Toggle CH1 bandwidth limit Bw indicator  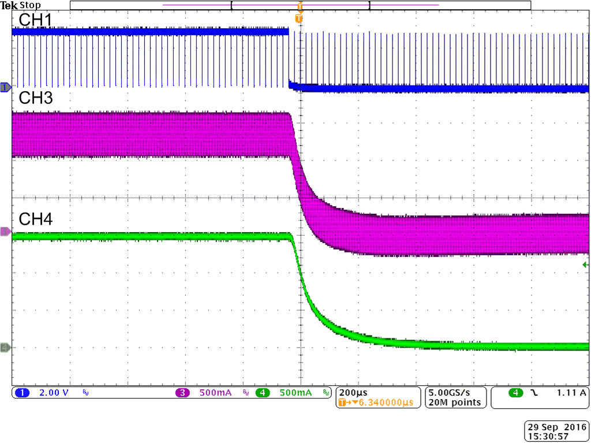pyautogui.click(x=84, y=392)
